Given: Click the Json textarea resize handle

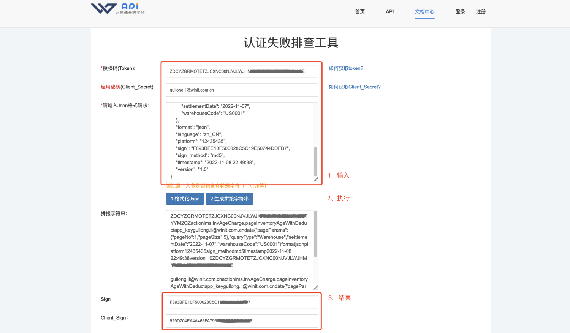Looking at the screenshot, I should 316,180.
